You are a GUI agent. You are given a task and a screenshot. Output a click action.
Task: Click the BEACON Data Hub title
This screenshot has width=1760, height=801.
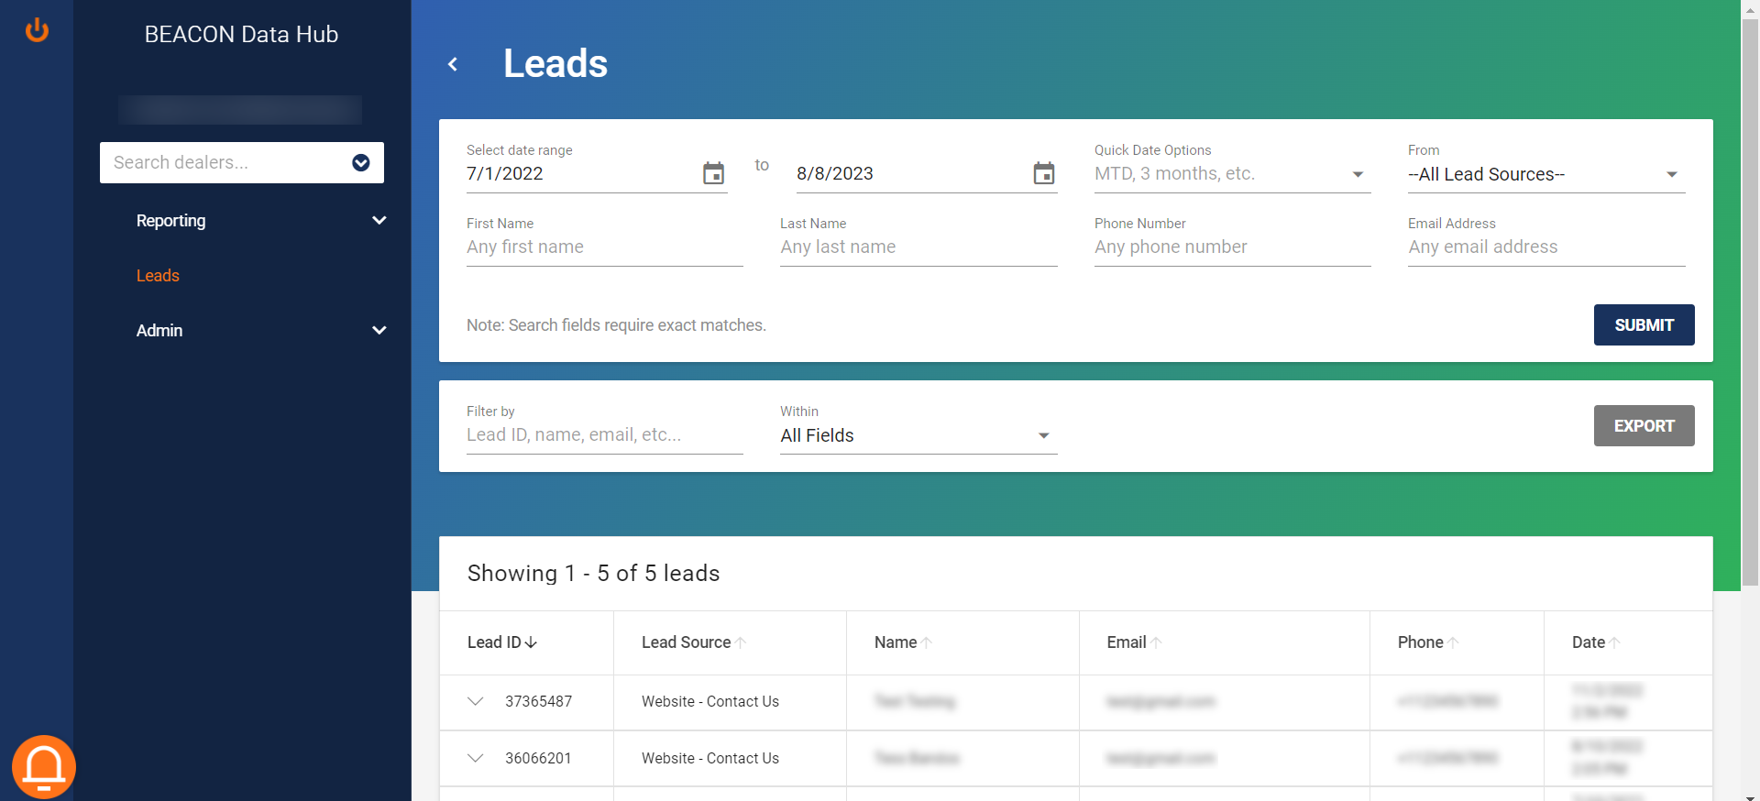pos(241,34)
